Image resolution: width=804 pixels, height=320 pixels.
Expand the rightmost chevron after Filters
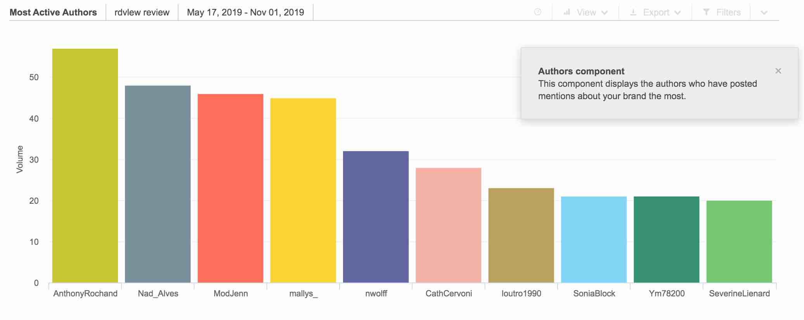764,12
